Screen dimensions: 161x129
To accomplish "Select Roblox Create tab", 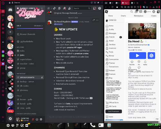I will coord(154,16).
